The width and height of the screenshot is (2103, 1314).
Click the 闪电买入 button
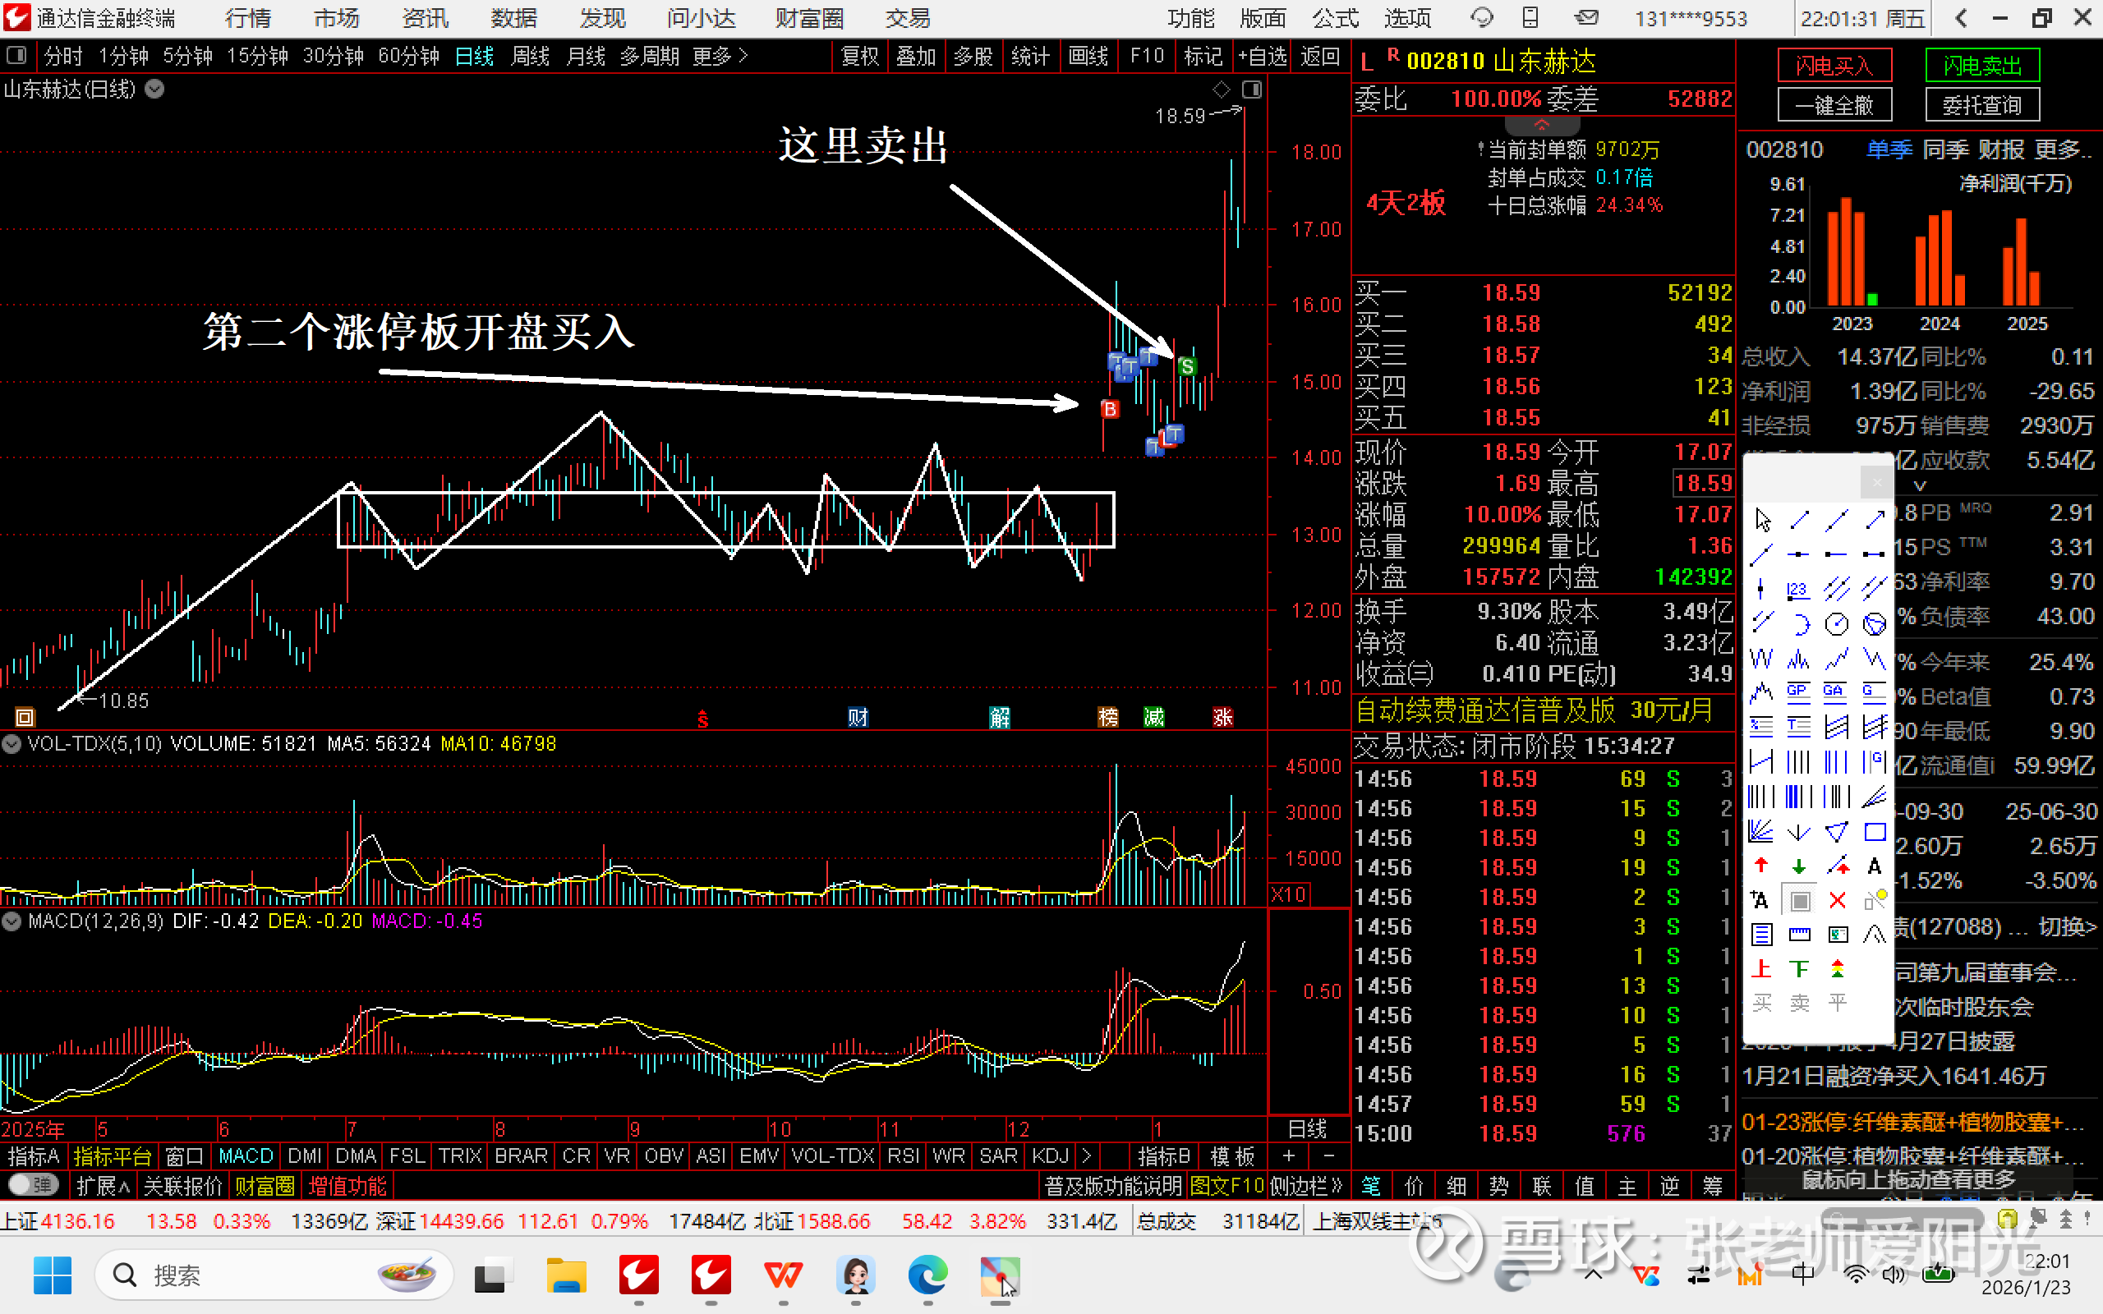click(1834, 65)
